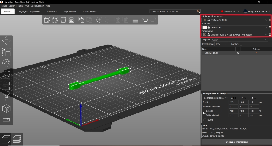Open the Generic ABS filament dropdown
The width and height of the screenshot is (272, 146).
235,27
